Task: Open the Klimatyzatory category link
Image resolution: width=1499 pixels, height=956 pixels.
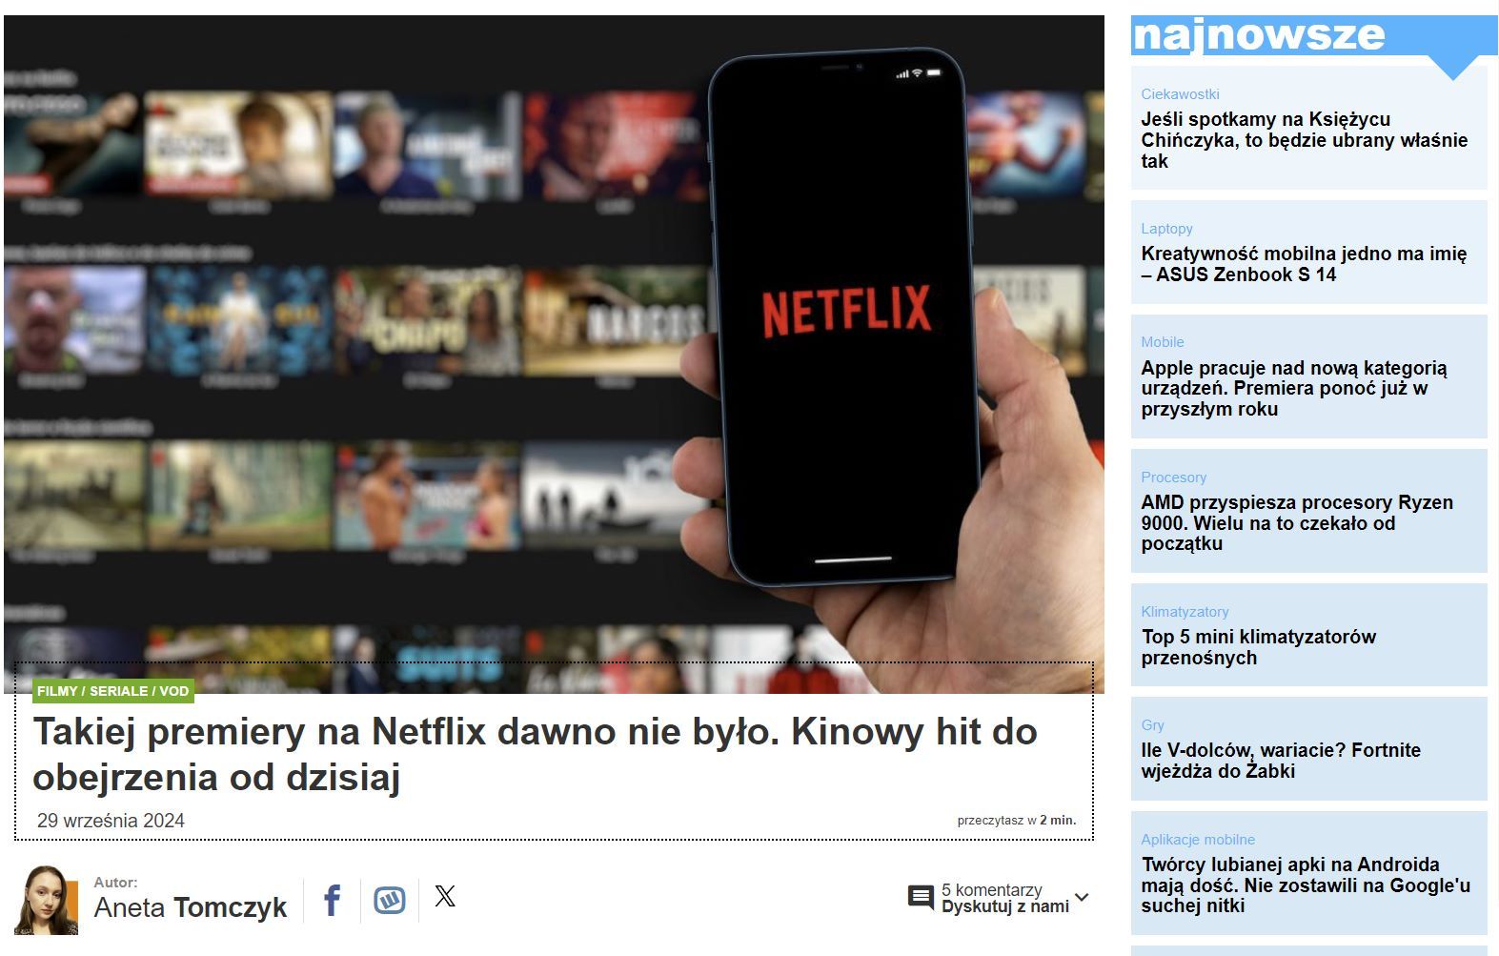Action: click(1185, 611)
